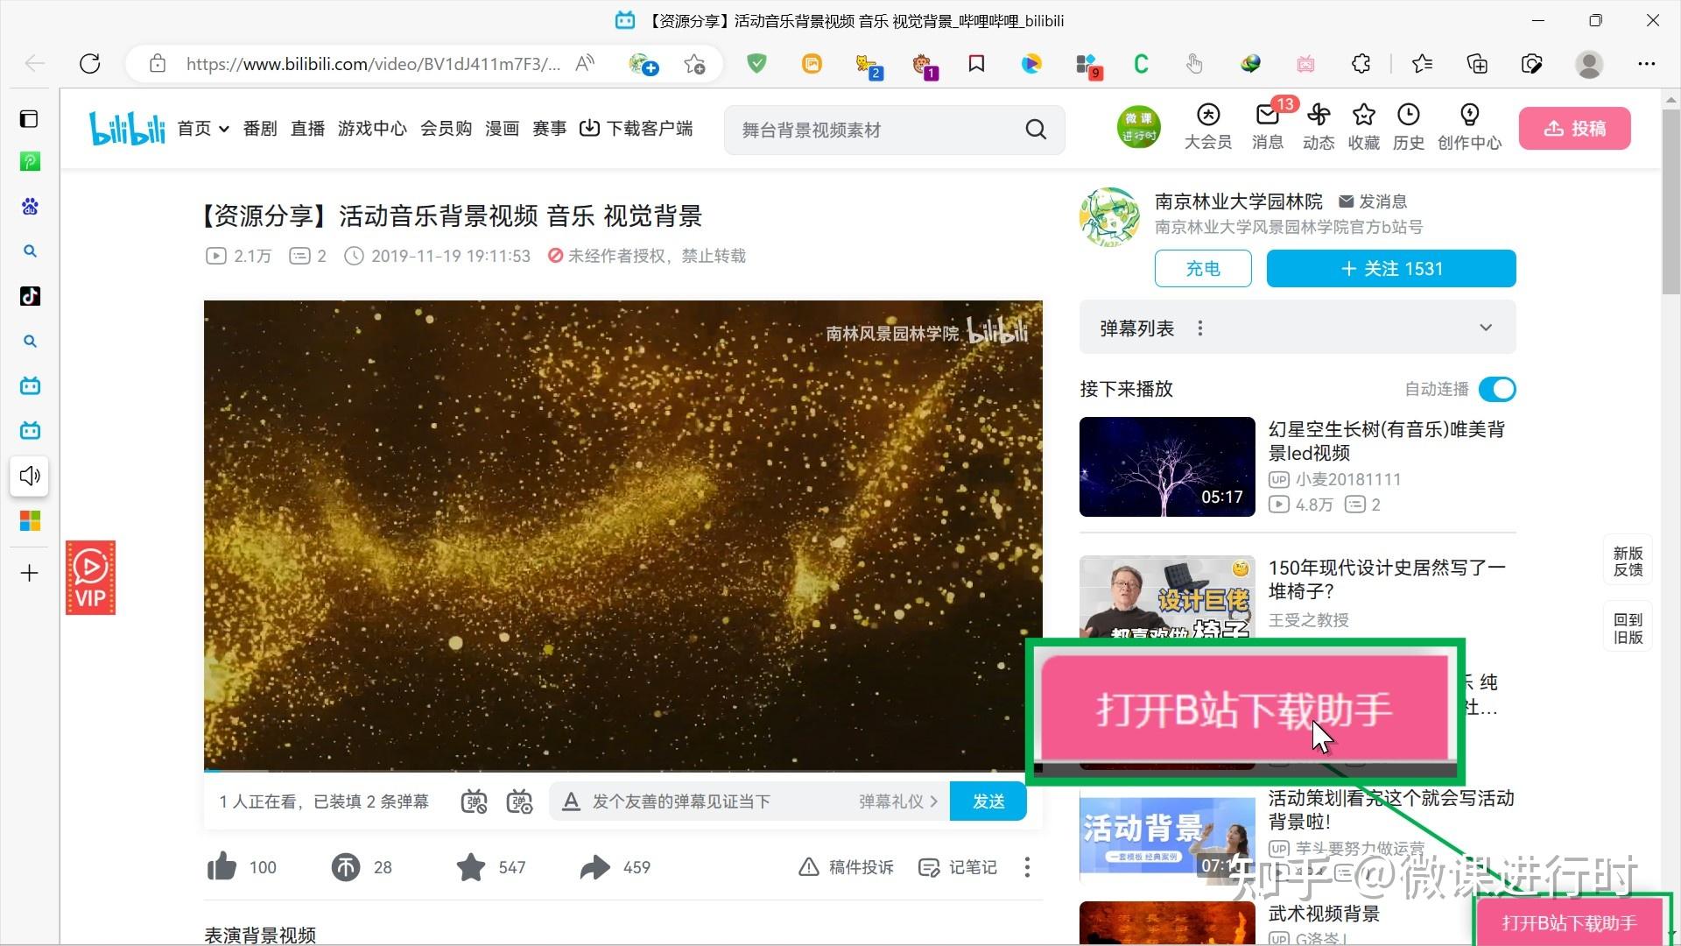Click the browser refresh button

coord(89,63)
